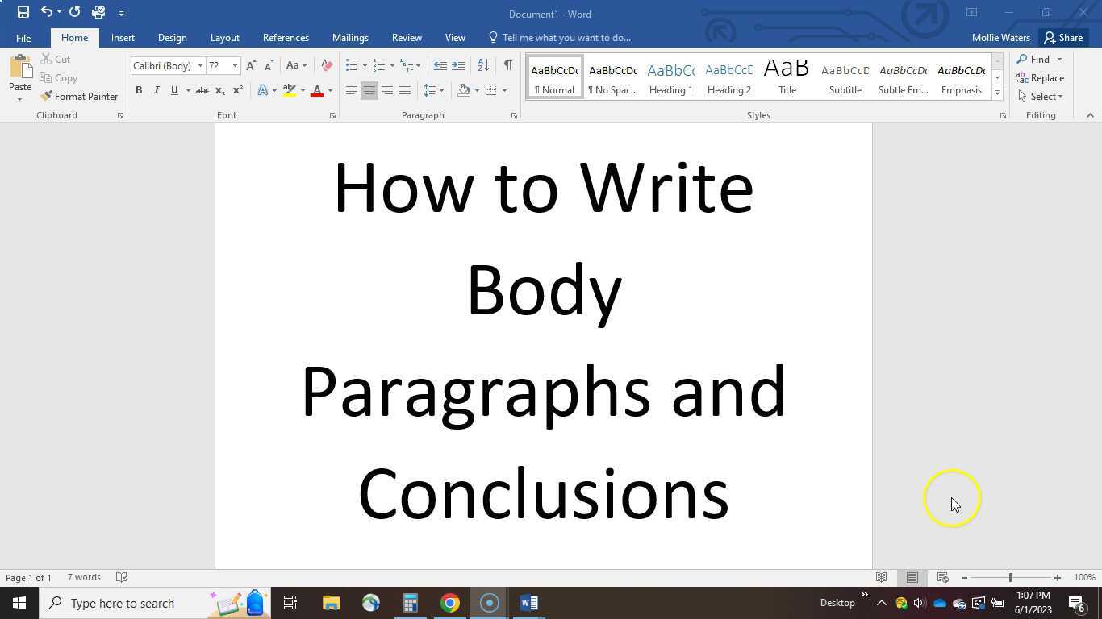Toggle the bulleted list
Image resolution: width=1102 pixels, height=619 pixels.
350,65
